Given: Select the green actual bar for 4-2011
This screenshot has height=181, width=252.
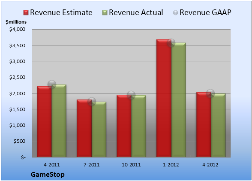Looking at the screenshot, I should [x=59, y=121].
